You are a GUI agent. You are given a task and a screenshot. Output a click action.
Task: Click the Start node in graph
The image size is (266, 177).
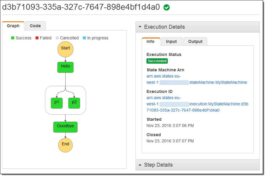pos(65,48)
